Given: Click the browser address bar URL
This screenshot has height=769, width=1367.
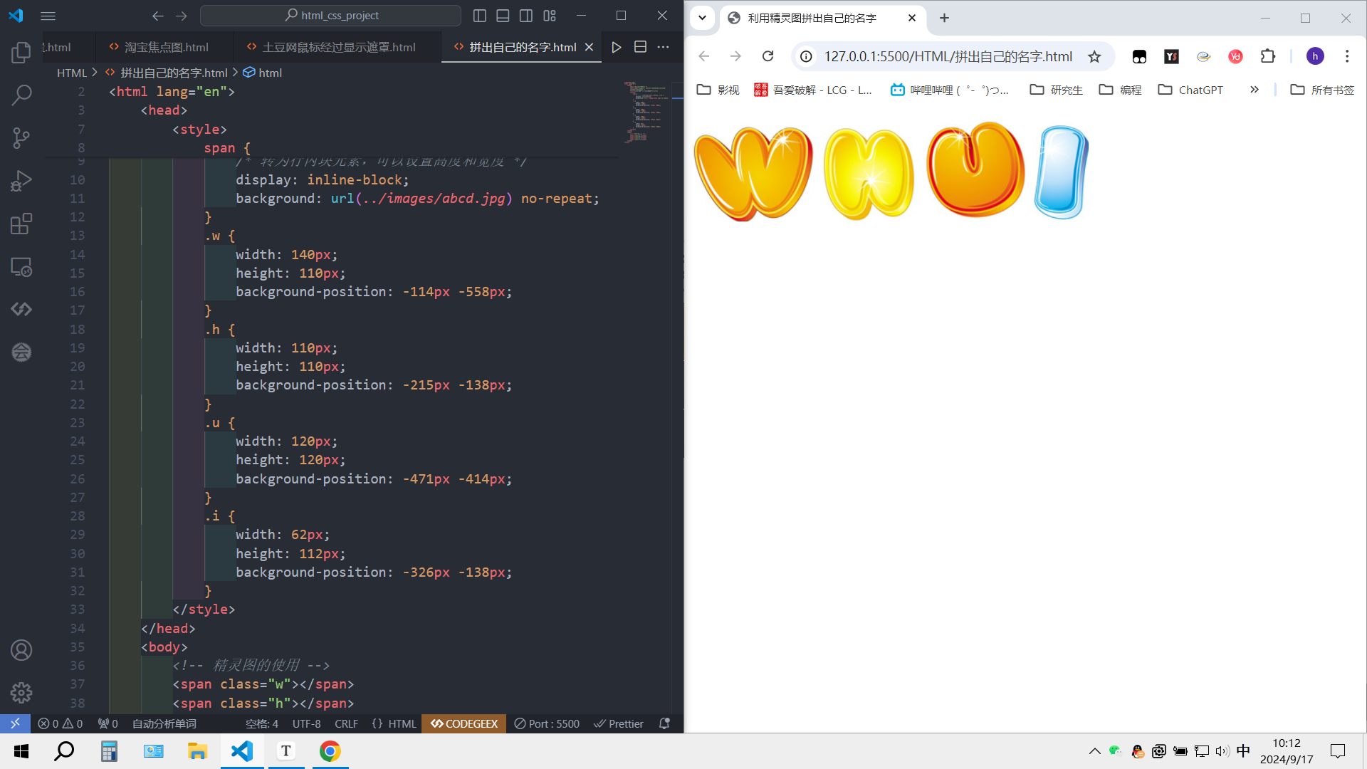Looking at the screenshot, I should click(948, 56).
